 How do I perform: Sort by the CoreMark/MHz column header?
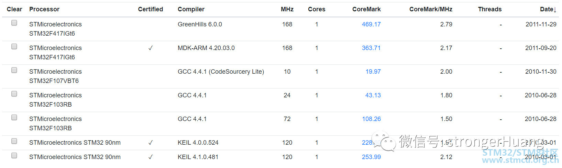431,9
